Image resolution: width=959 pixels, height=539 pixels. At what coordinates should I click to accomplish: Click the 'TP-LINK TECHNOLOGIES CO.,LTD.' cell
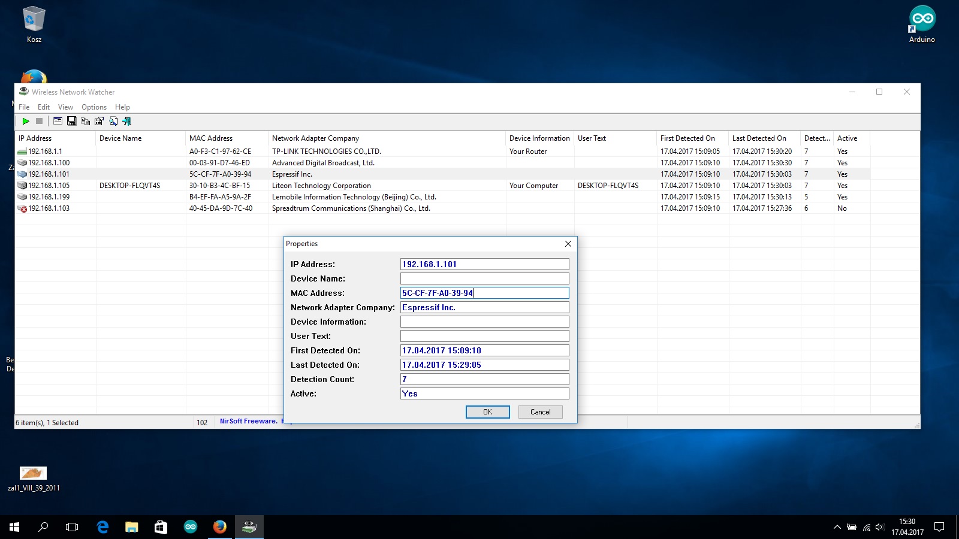point(327,152)
